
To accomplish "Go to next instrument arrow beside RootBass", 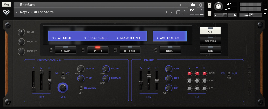I will pyautogui.click(x=185, y=5).
